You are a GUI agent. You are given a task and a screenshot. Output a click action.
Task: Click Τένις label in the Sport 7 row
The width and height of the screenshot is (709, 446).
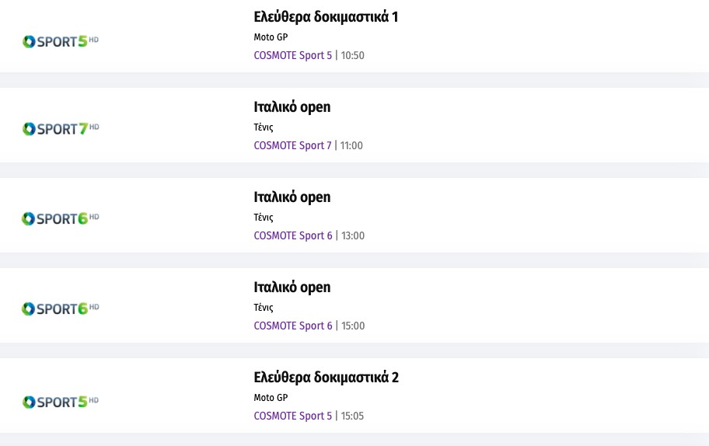[x=264, y=127]
